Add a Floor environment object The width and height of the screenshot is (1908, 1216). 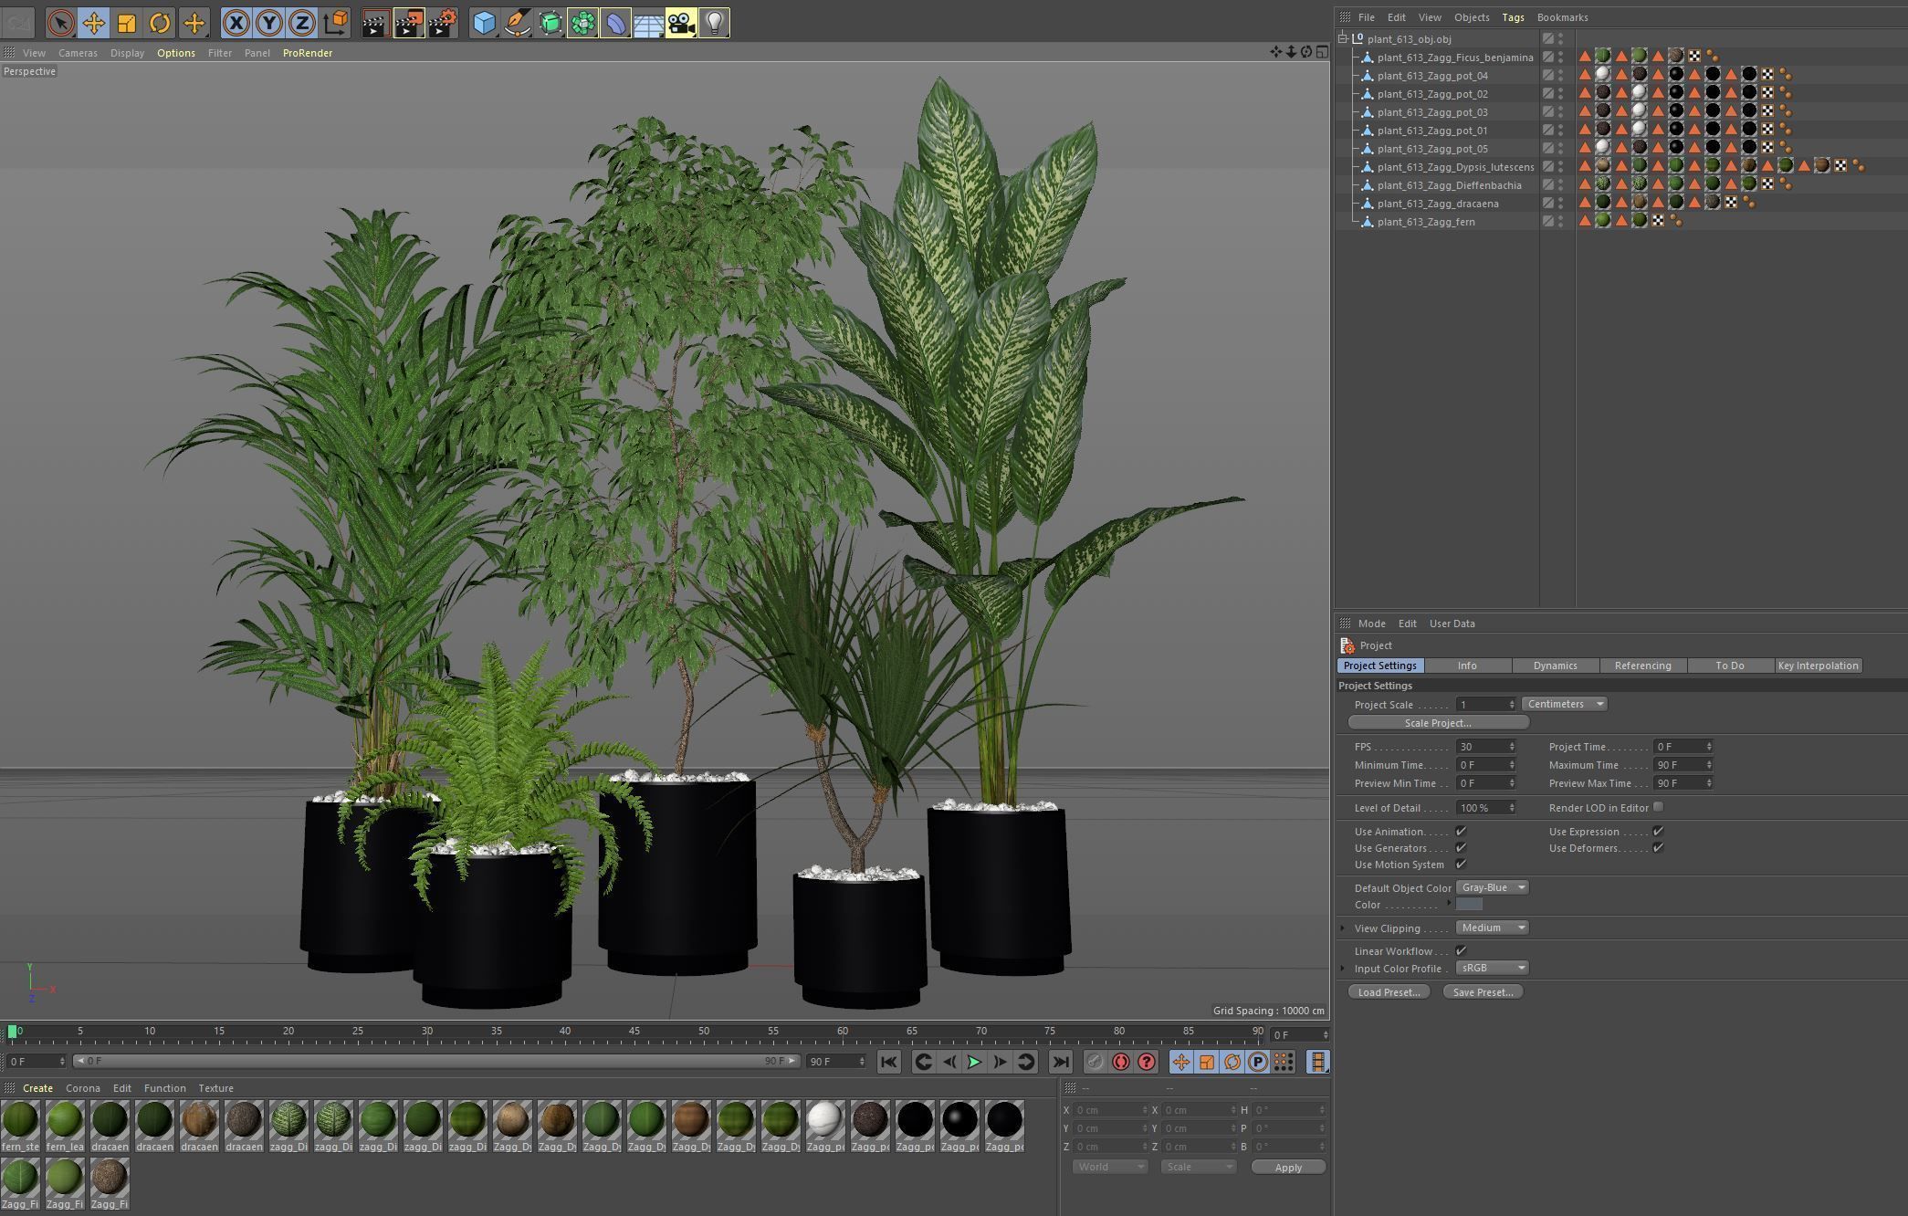tap(649, 23)
